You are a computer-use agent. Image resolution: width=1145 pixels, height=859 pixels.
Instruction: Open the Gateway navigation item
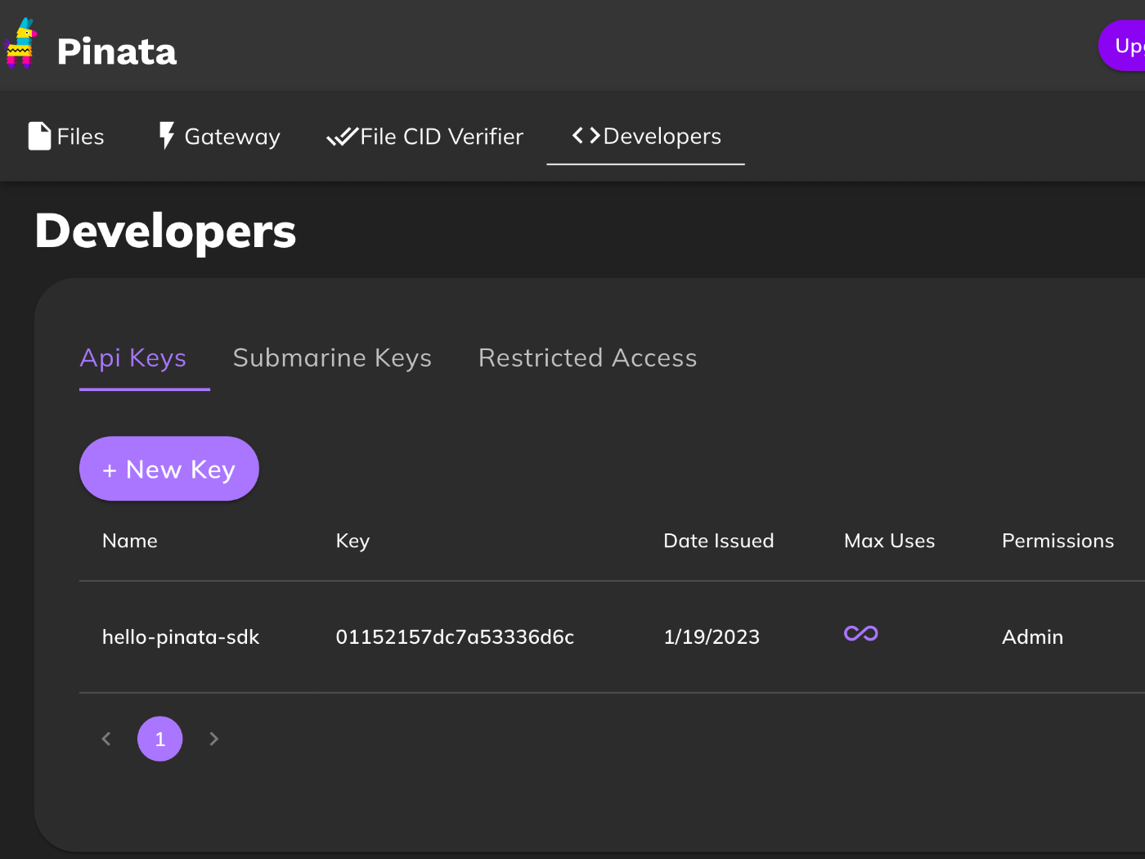point(219,136)
